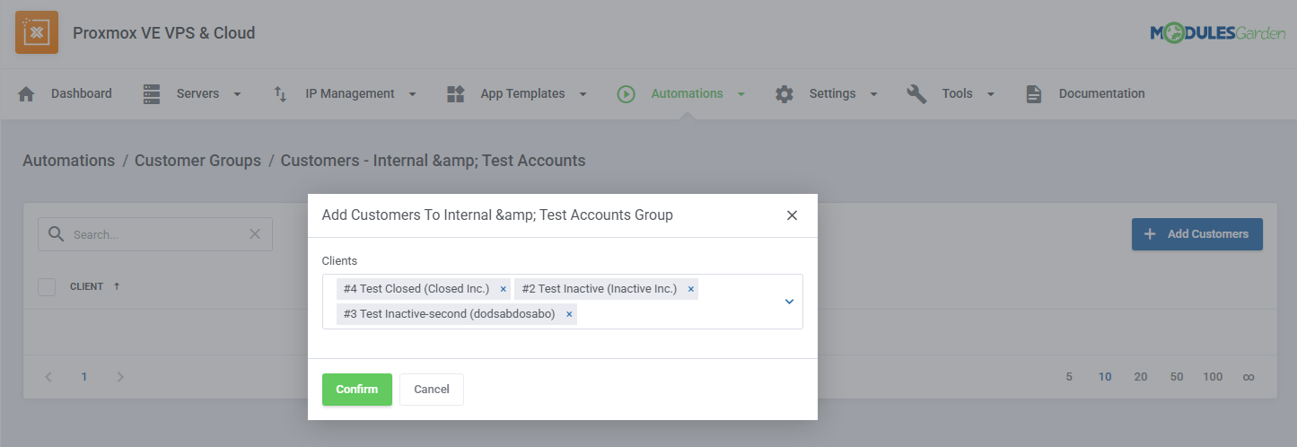The width and height of the screenshot is (1297, 447).
Task: Tick the select-all clients checkbox
Action: click(47, 287)
